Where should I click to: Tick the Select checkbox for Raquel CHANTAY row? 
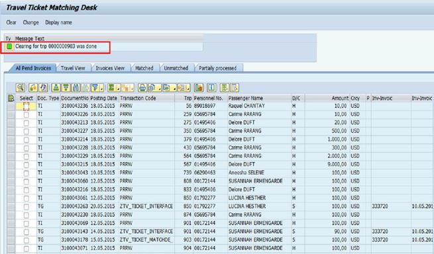click(x=27, y=106)
